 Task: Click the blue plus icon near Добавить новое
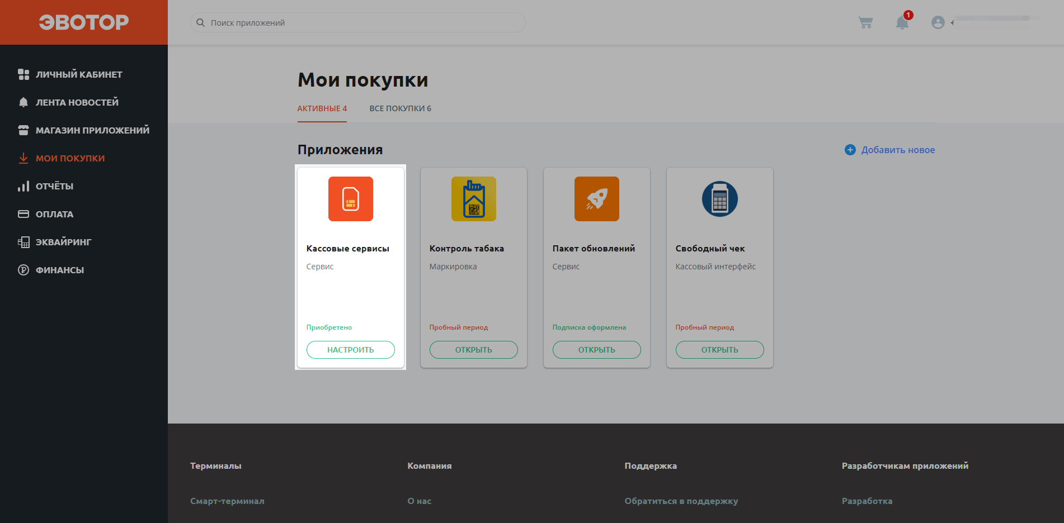tap(850, 150)
